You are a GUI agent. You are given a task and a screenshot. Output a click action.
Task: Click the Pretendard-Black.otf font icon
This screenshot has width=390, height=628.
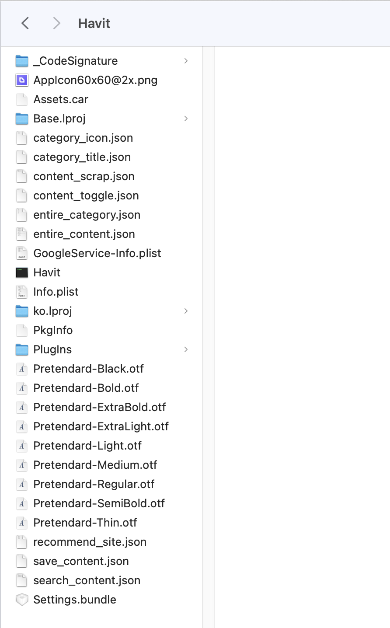coord(22,369)
